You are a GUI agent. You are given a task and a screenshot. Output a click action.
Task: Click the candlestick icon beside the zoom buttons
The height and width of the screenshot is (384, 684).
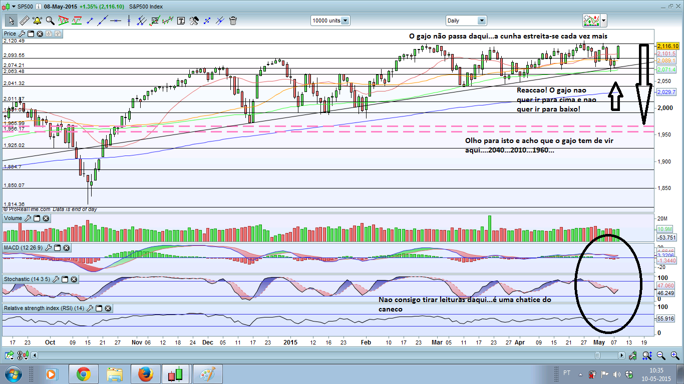pos(633,355)
